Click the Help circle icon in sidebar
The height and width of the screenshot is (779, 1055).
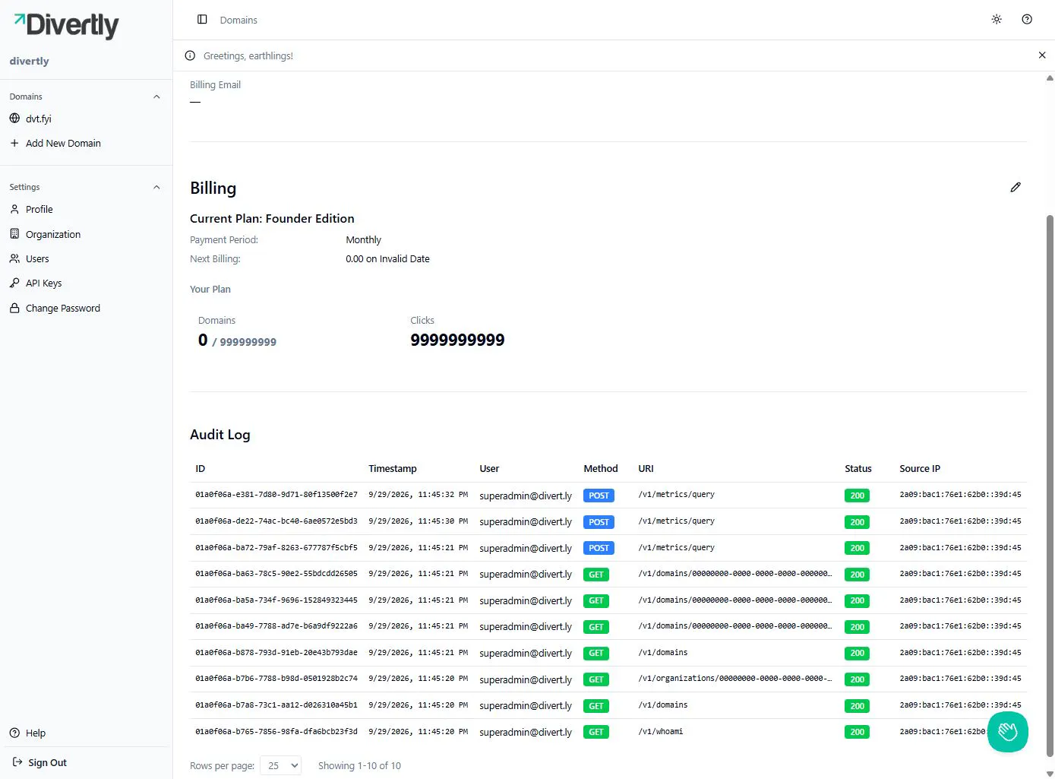coord(14,733)
